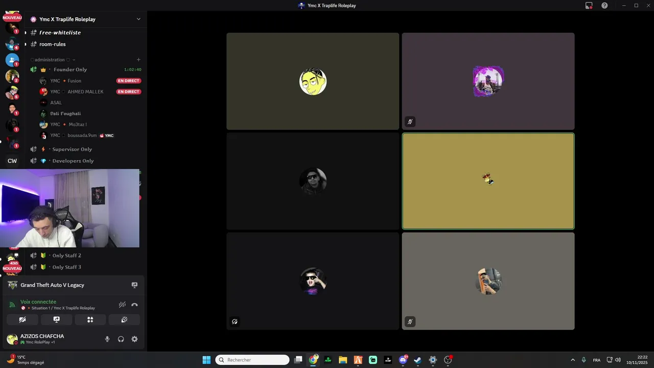Open Task View on the taskbar

point(298,360)
